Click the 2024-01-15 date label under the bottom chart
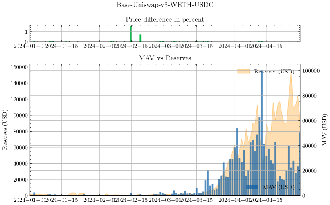 62,200
